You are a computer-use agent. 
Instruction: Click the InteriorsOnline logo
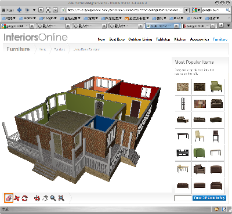tap(35, 37)
